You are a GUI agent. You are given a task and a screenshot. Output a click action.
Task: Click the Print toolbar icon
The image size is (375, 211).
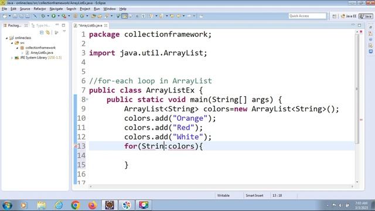pyautogui.click(x=28, y=16)
